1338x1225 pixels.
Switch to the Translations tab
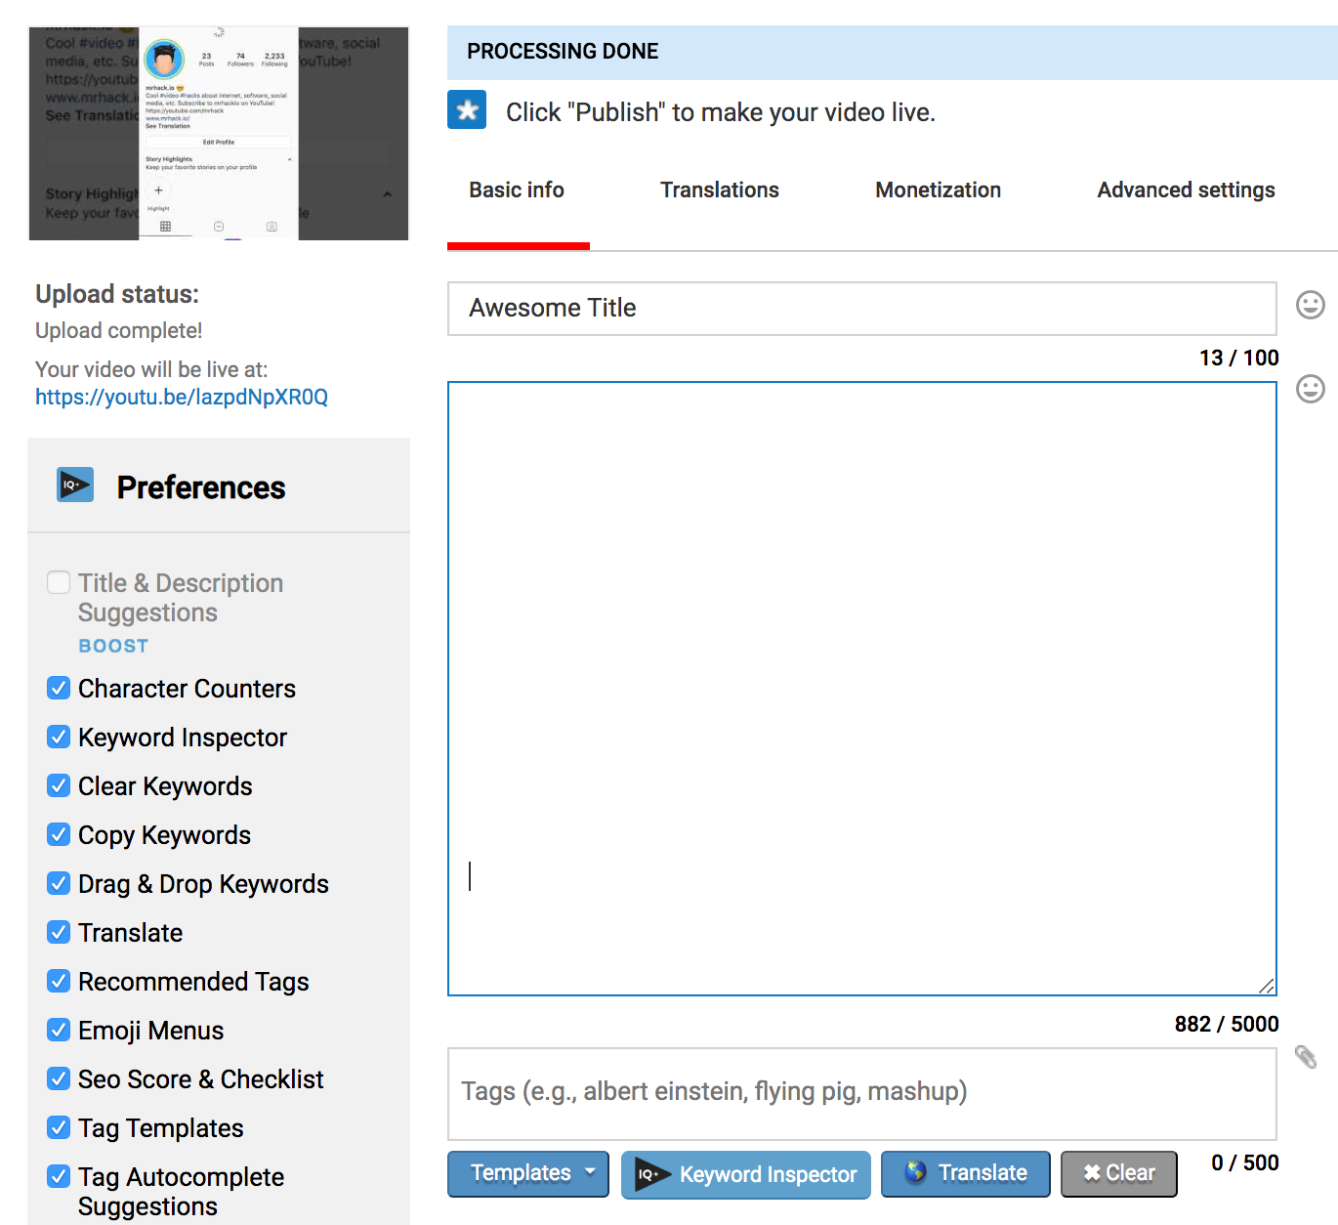(x=719, y=190)
